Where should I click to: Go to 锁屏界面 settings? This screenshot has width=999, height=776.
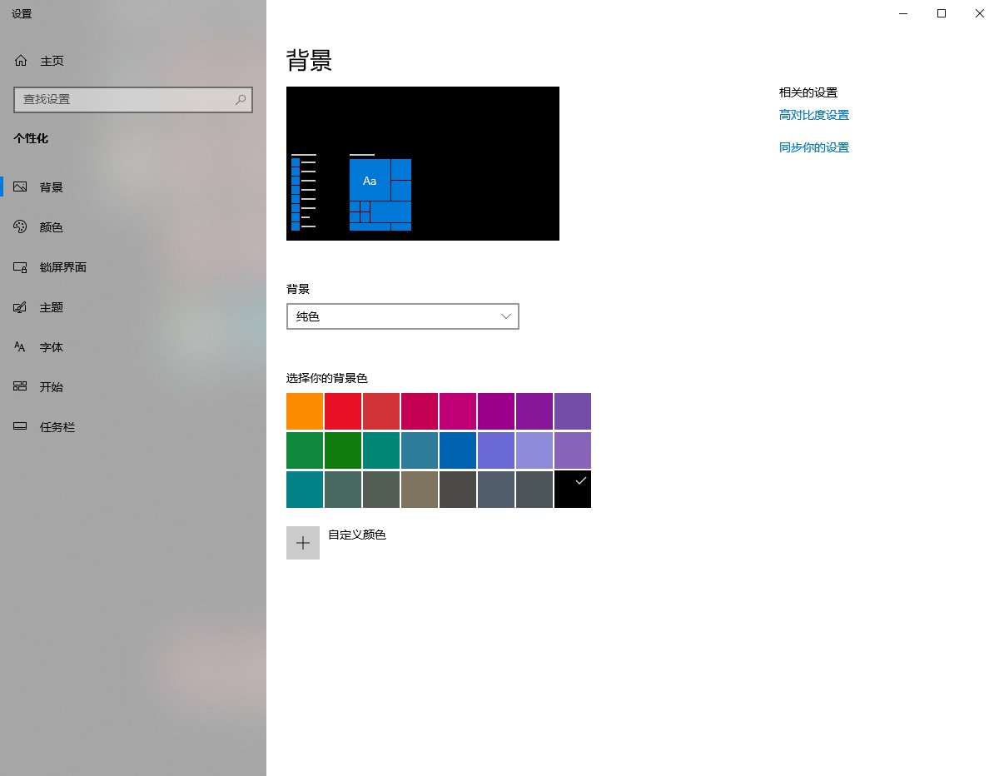[x=133, y=267]
